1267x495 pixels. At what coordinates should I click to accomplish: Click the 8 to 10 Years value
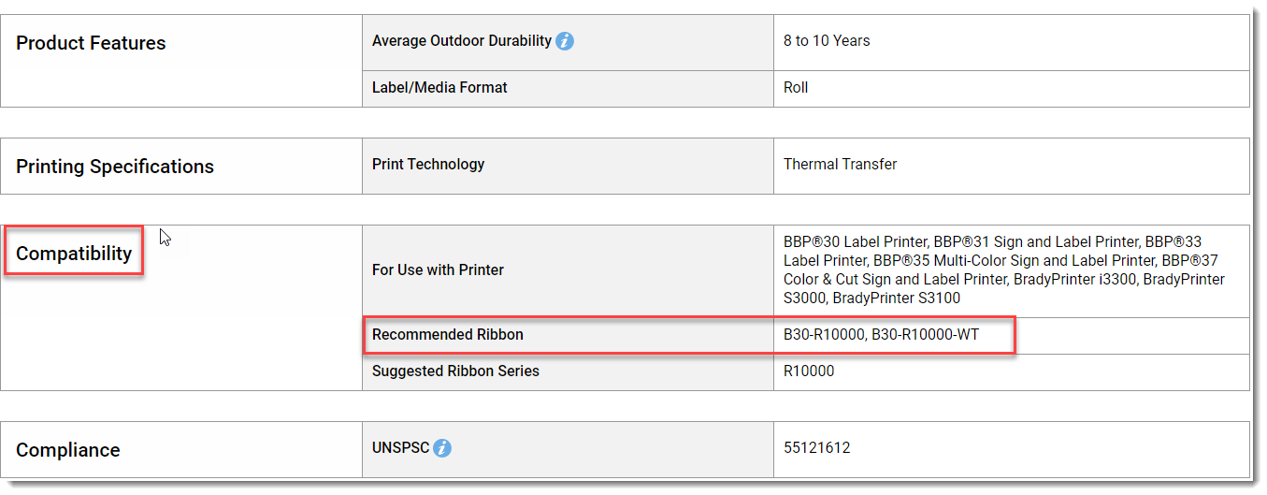click(x=827, y=41)
